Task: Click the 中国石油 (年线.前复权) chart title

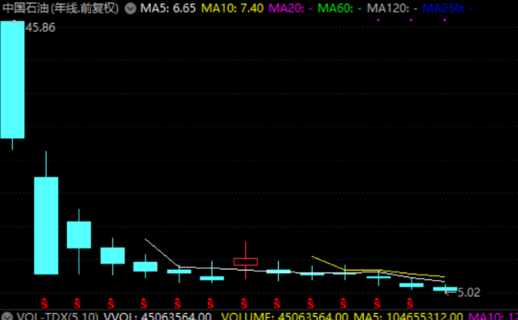Action: [61, 8]
